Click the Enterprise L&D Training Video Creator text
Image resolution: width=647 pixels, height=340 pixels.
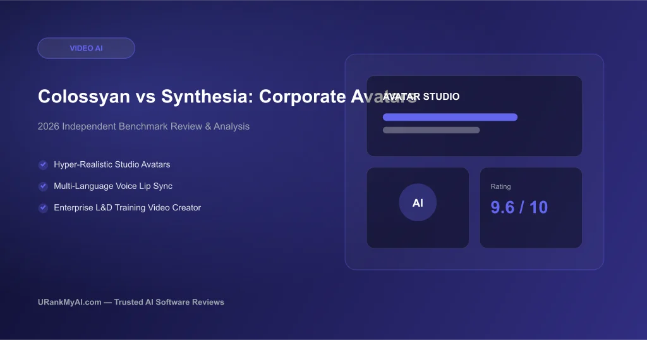[127, 207]
